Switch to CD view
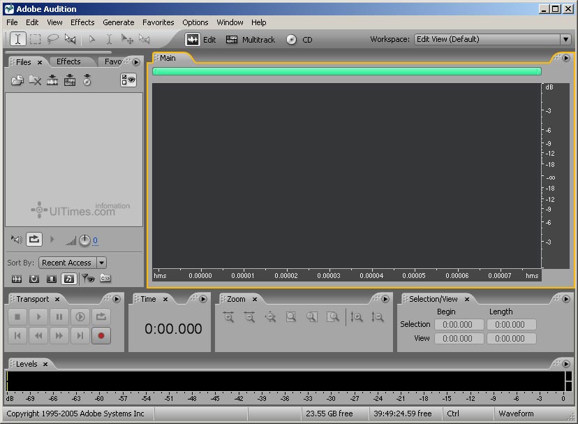Image resolution: width=578 pixels, height=424 pixels. pyautogui.click(x=299, y=40)
